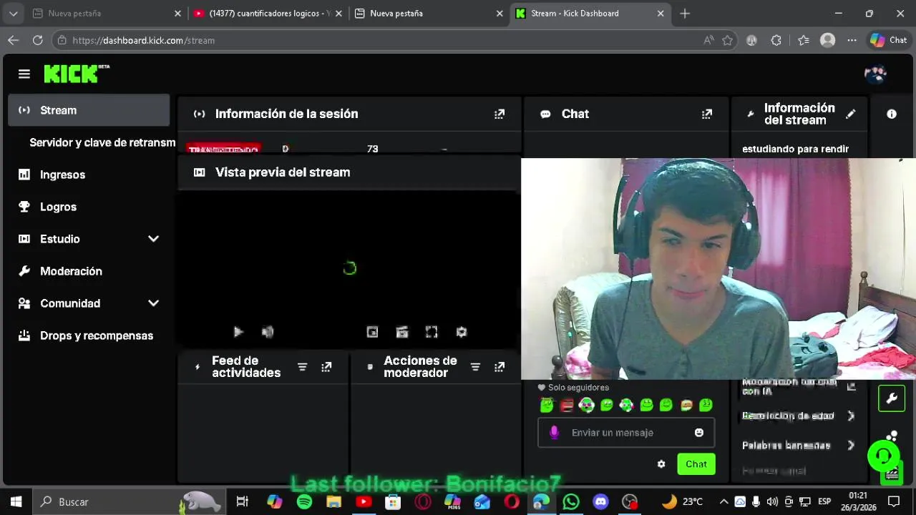The width and height of the screenshot is (916, 515).
Task: Click the clapperboard icon on right rail
Action: coord(892,474)
